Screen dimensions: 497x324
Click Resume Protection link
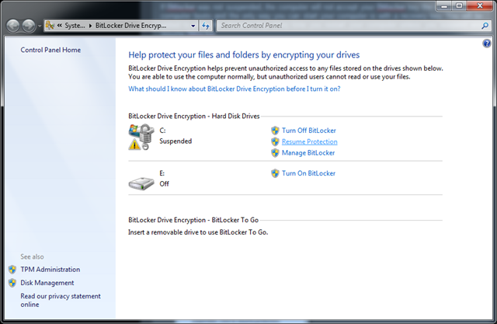tap(309, 141)
